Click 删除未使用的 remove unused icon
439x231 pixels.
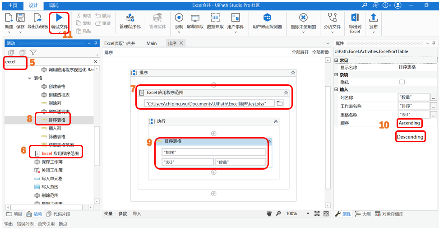[x=303, y=18]
